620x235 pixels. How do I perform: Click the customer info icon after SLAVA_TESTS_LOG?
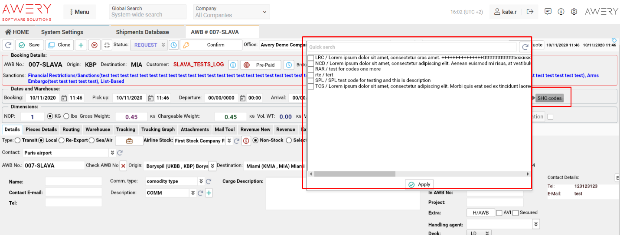tap(233, 65)
